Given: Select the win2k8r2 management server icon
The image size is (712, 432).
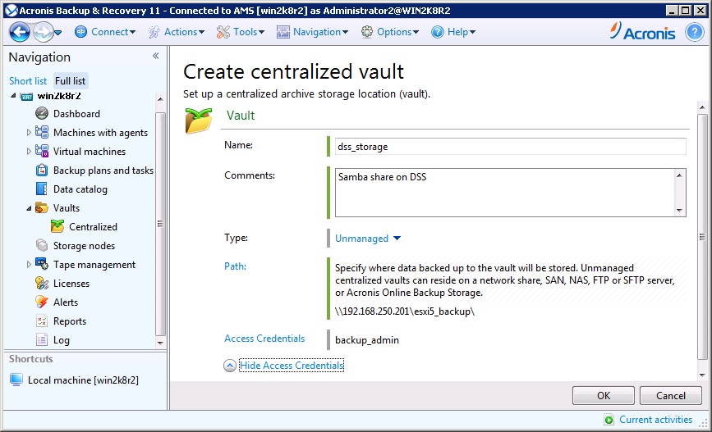Looking at the screenshot, I should pos(27,97).
